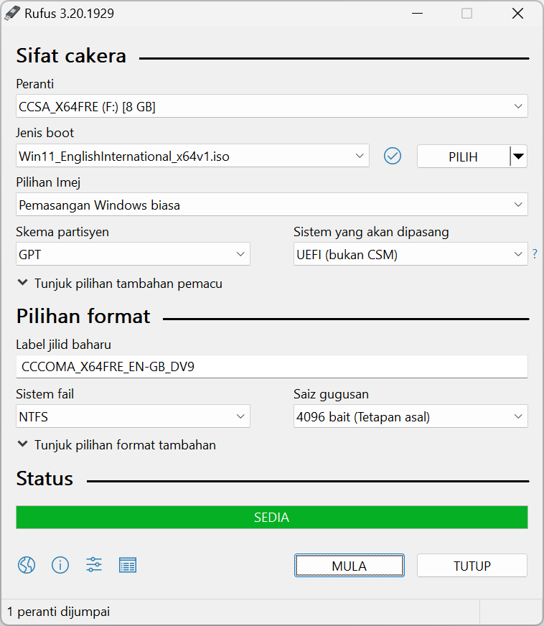
Task: Show the About info icon
Action: pyautogui.click(x=60, y=565)
